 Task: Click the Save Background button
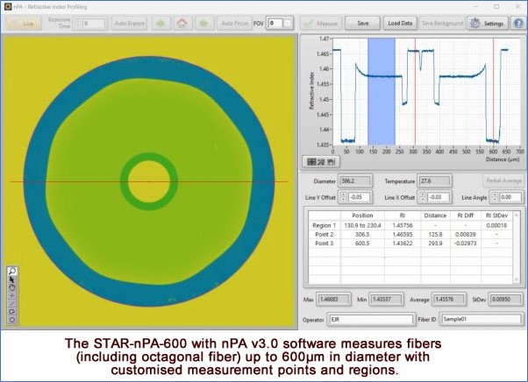click(442, 23)
